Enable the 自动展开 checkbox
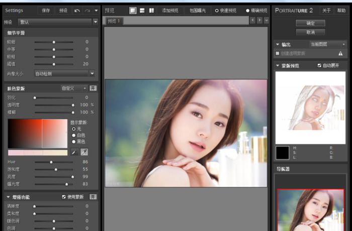 point(319,65)
